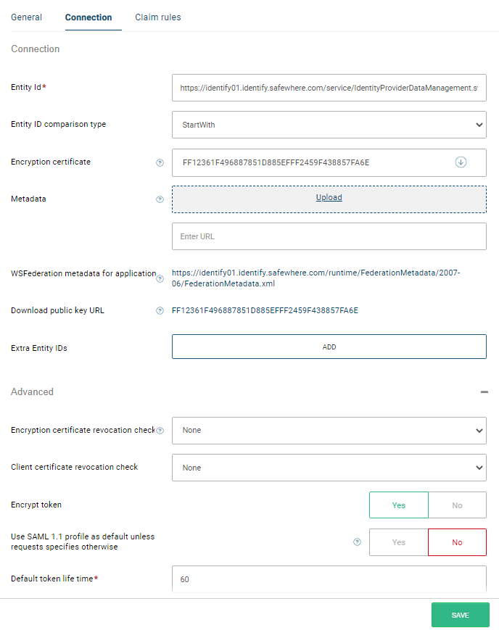Click the Upload metadata link
The width and height of the screenshot is (499, 630).
pyautogui.click(x=329, y=196)
